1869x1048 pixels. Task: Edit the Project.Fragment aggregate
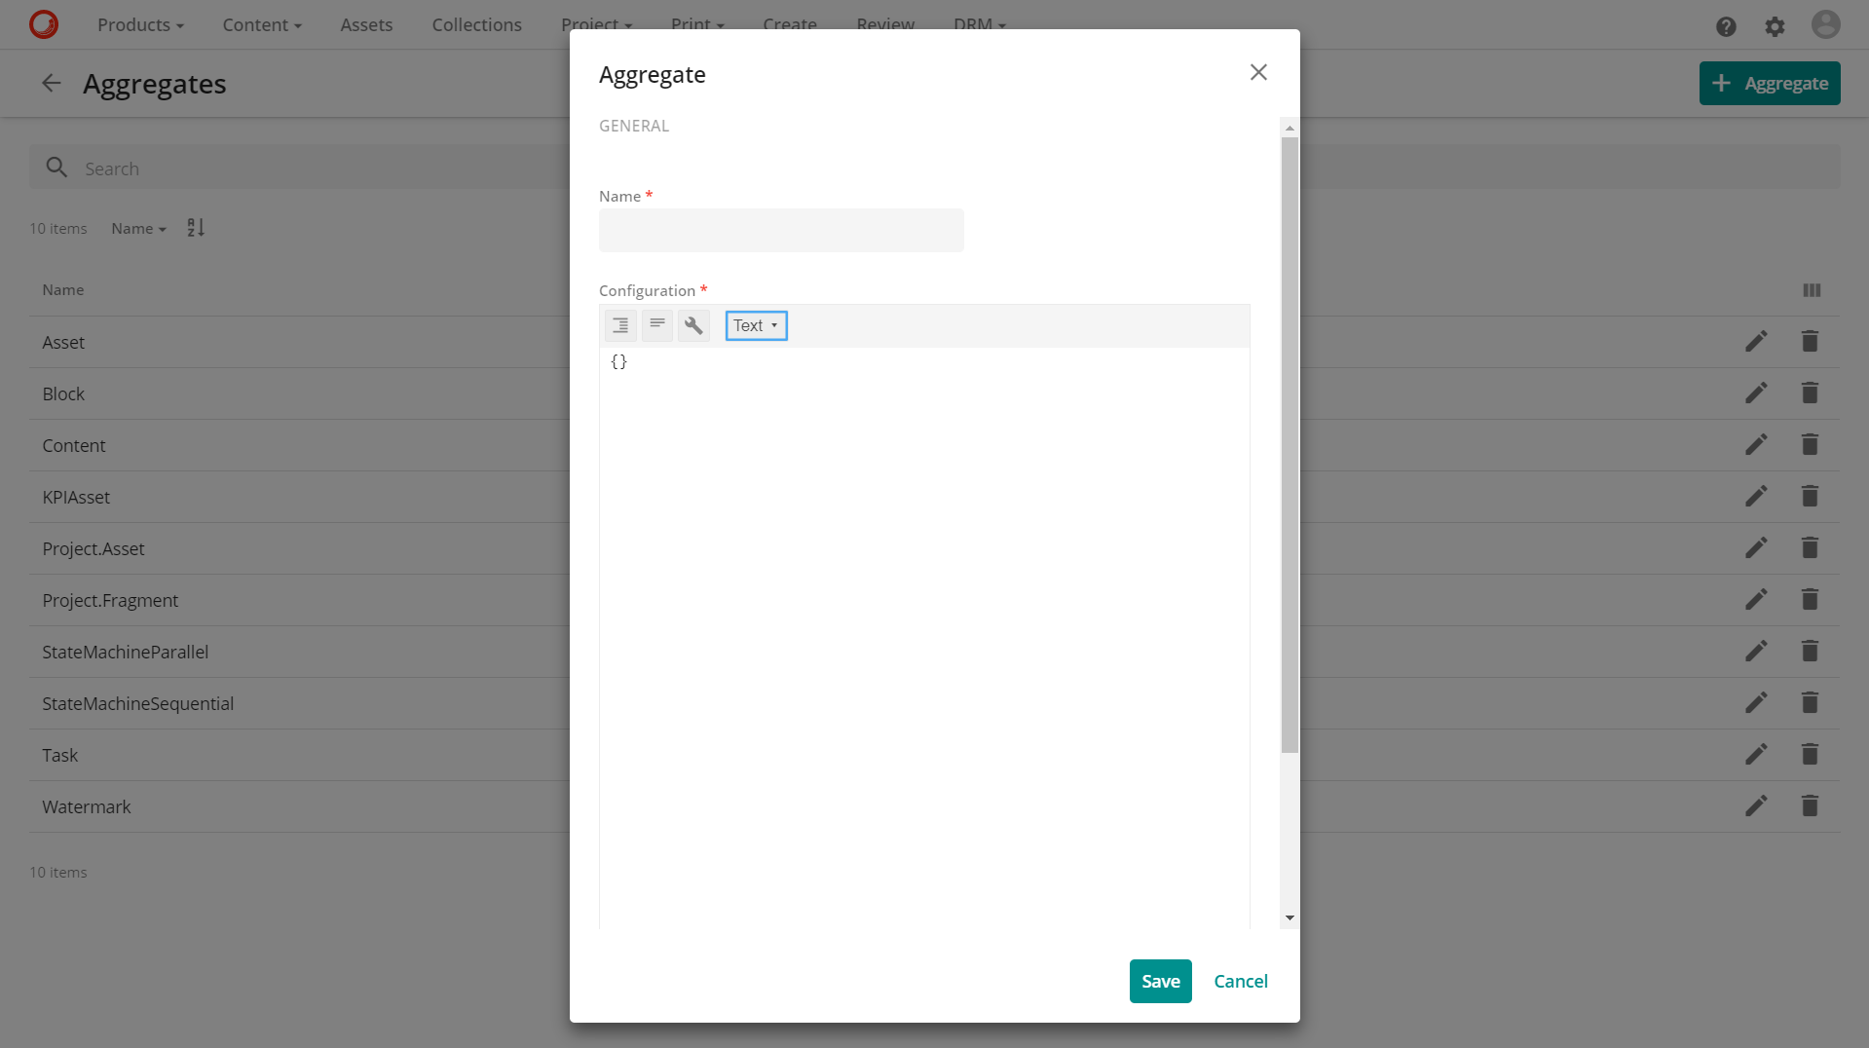click(x=1756, y=600)
